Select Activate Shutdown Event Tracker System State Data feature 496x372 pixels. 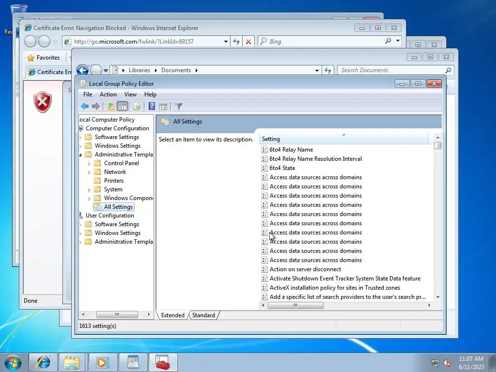click(x=345, y=279)
